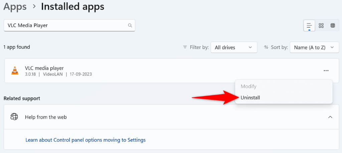Click the sort arrows icon
The height and width of the screenshot is (153, 342).
(266, 47)
